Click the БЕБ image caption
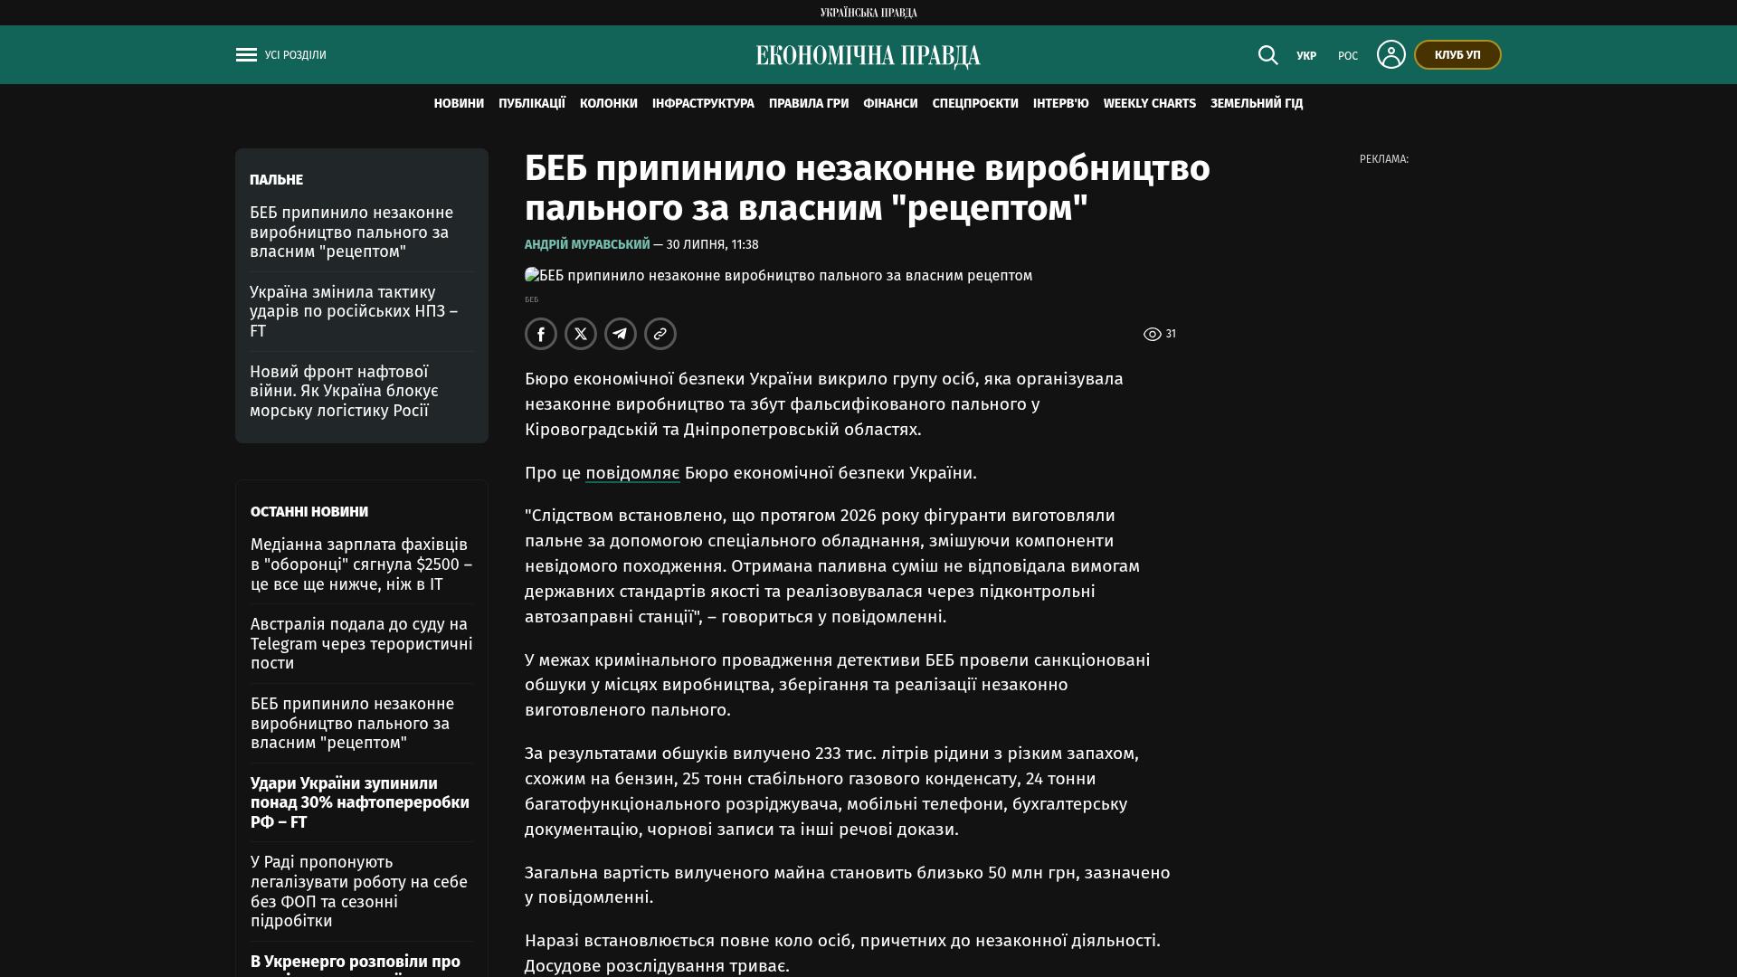Viewport: 1737px width, 977px height. click(x=531, y=299)
